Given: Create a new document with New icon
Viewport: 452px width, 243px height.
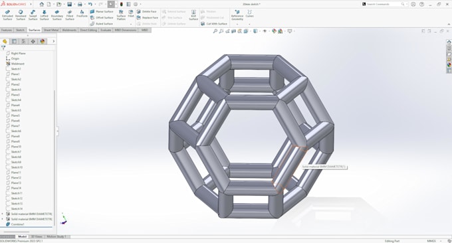Looking at the screenshot, I should click(x=49, y=4).
